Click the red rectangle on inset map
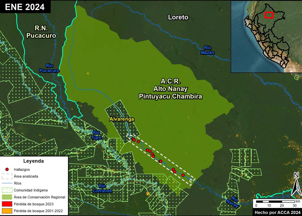Image resolution: width=302 pixels, height=216 pixels. 269,15
